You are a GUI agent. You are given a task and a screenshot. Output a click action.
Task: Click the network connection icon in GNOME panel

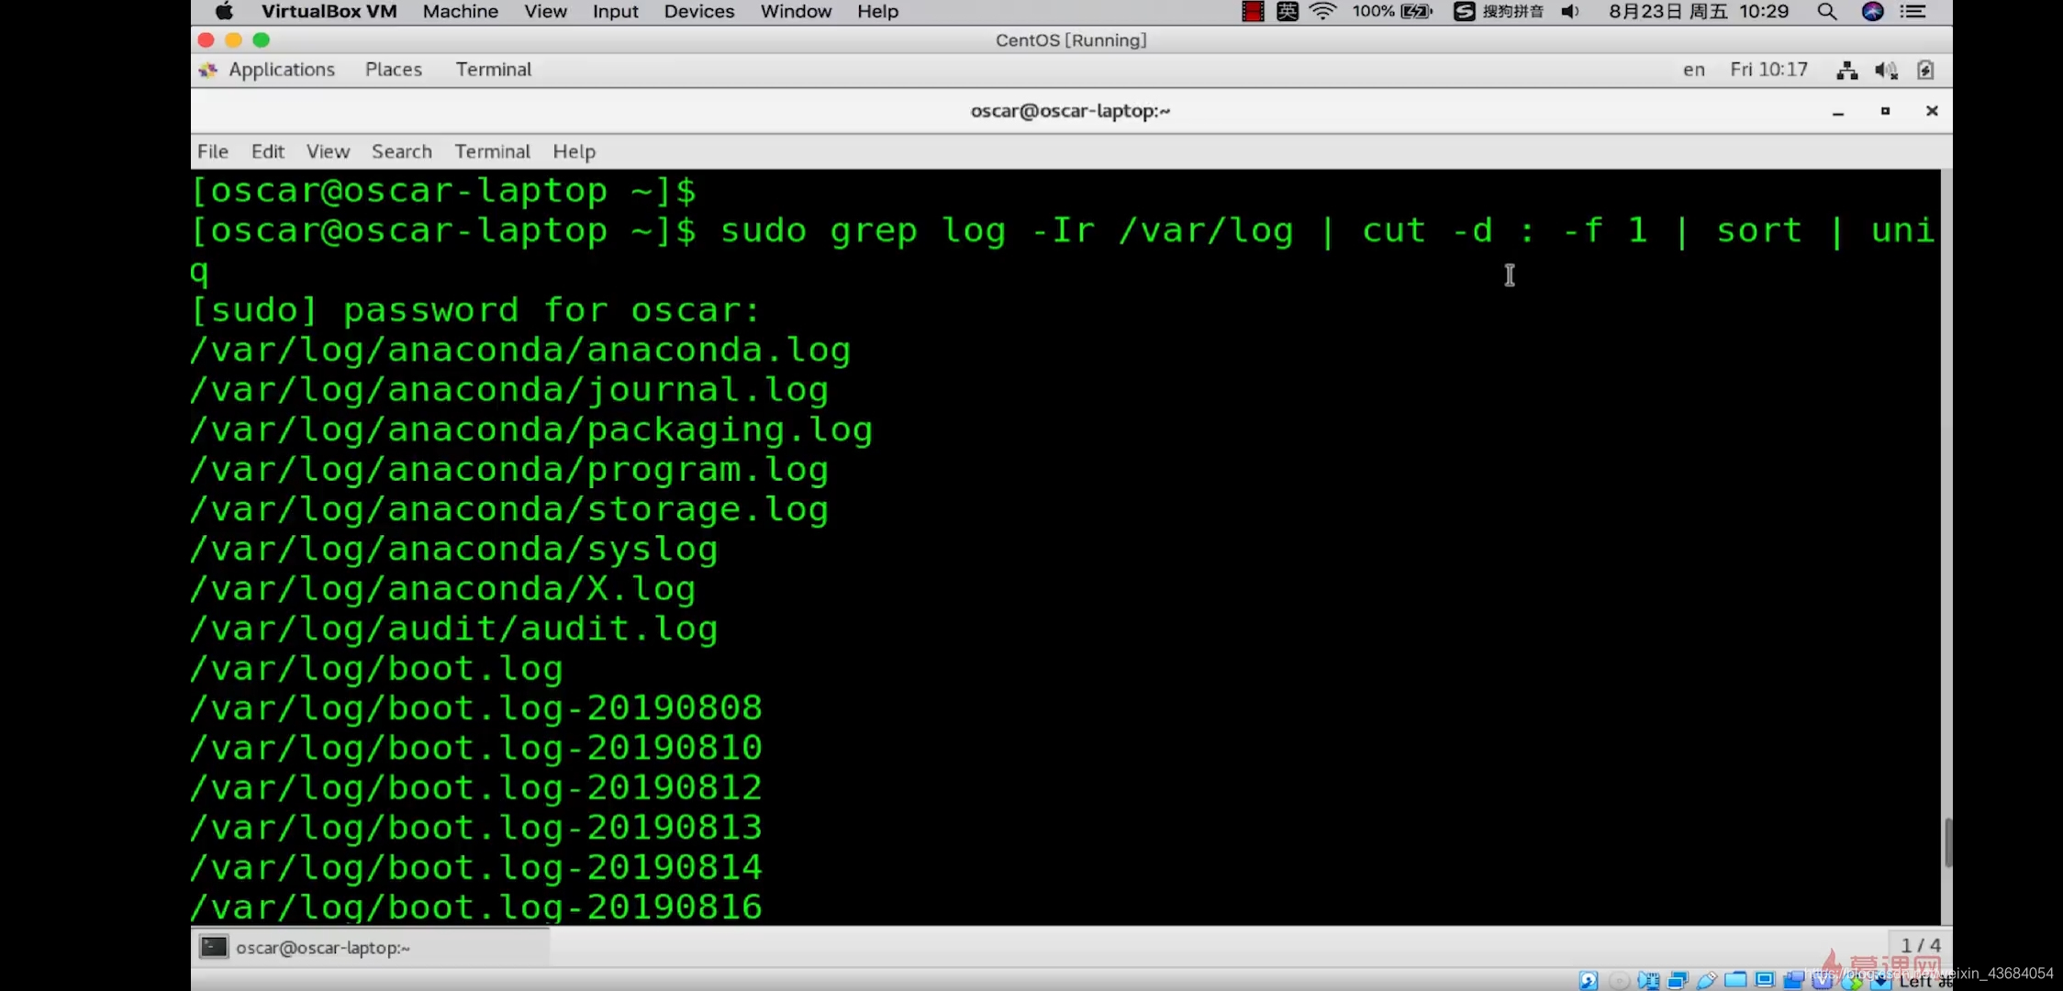click(x=1846, y=71)
